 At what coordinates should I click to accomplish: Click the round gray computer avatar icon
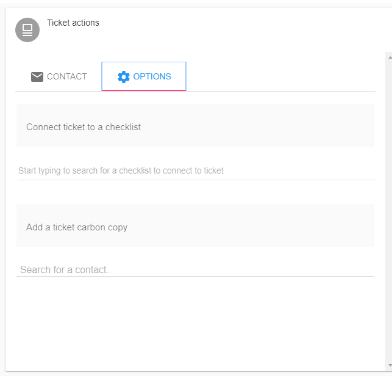point(27,30)
